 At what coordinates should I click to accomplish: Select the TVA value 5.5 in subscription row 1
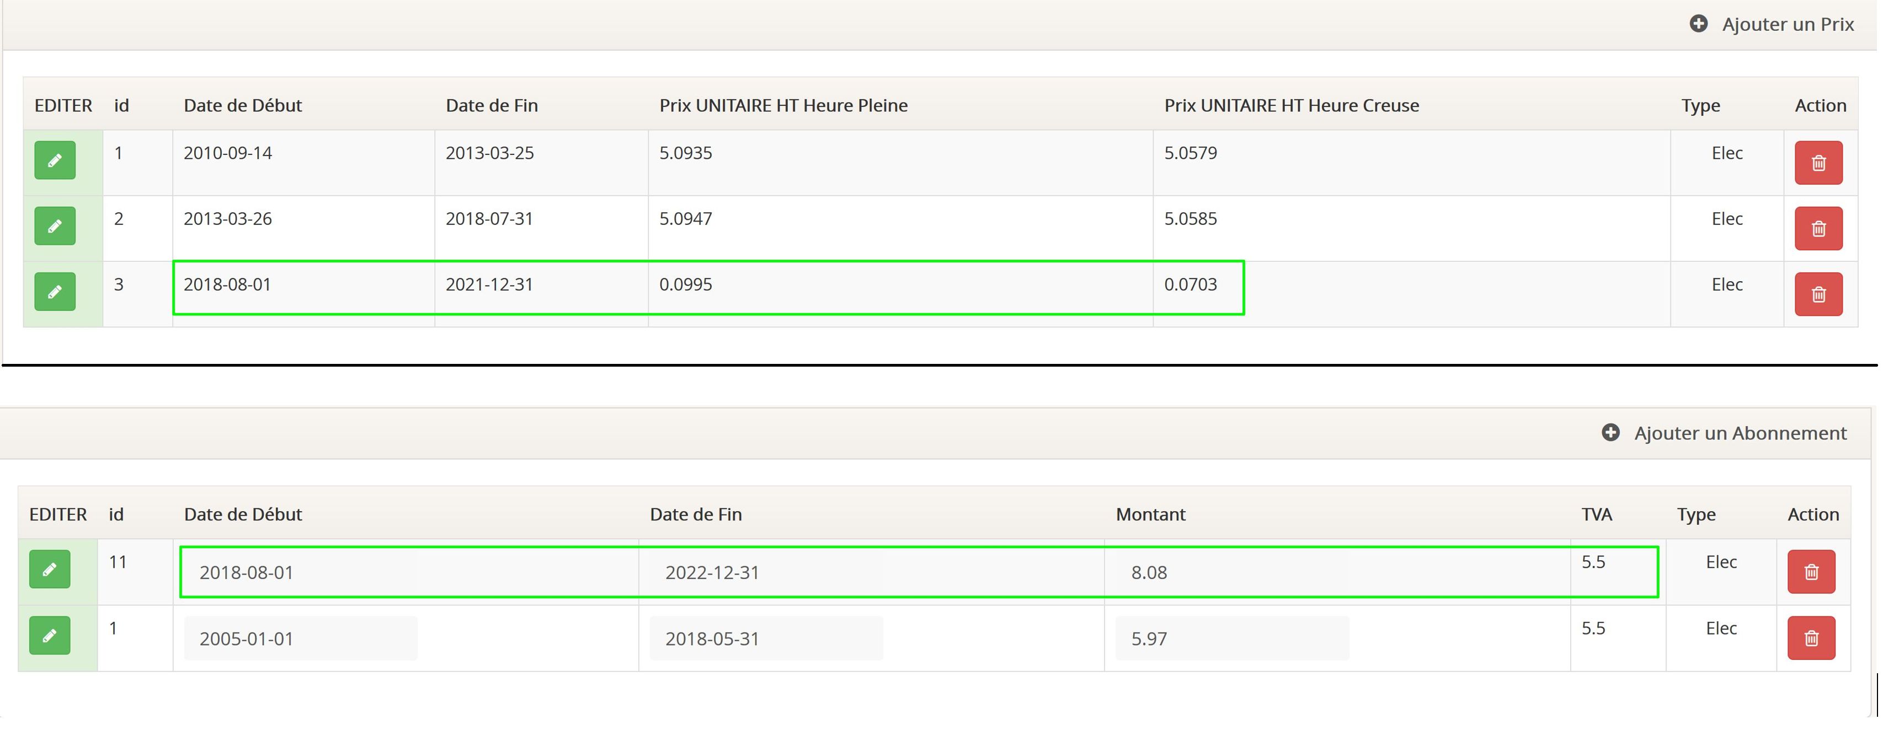(x=1593, y=629)
